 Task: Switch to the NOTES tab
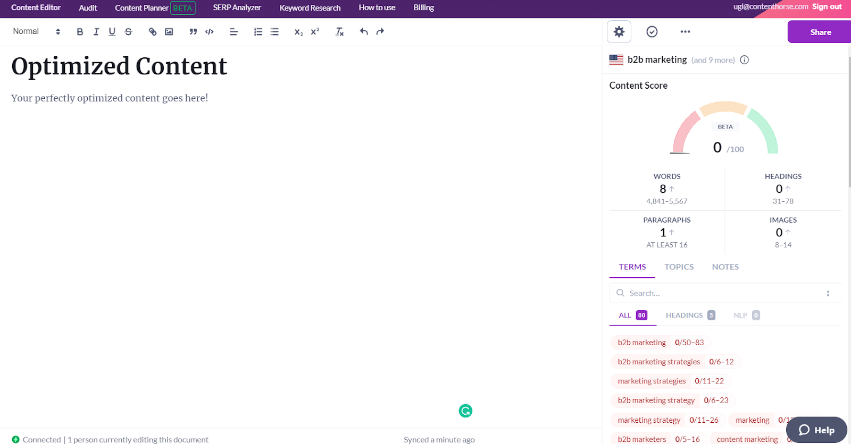[725, 267]
